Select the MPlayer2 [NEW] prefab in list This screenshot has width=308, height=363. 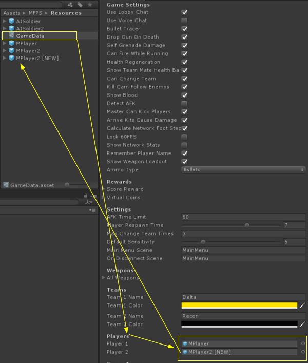pos(37,59)
